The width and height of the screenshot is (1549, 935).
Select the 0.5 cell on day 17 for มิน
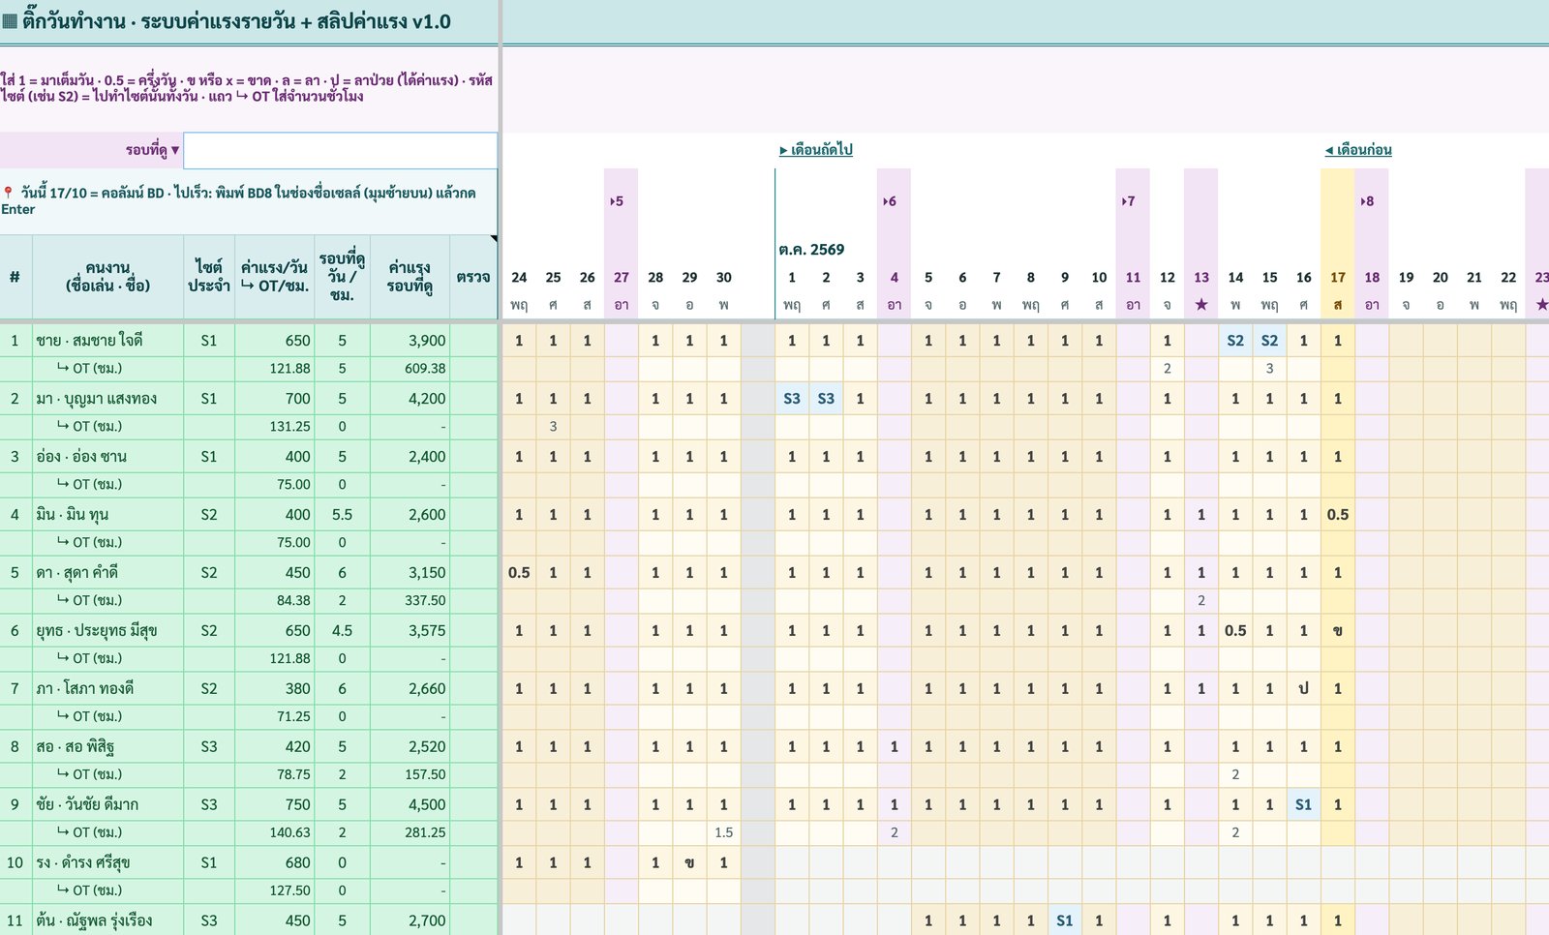click(x=1338, y=515)
